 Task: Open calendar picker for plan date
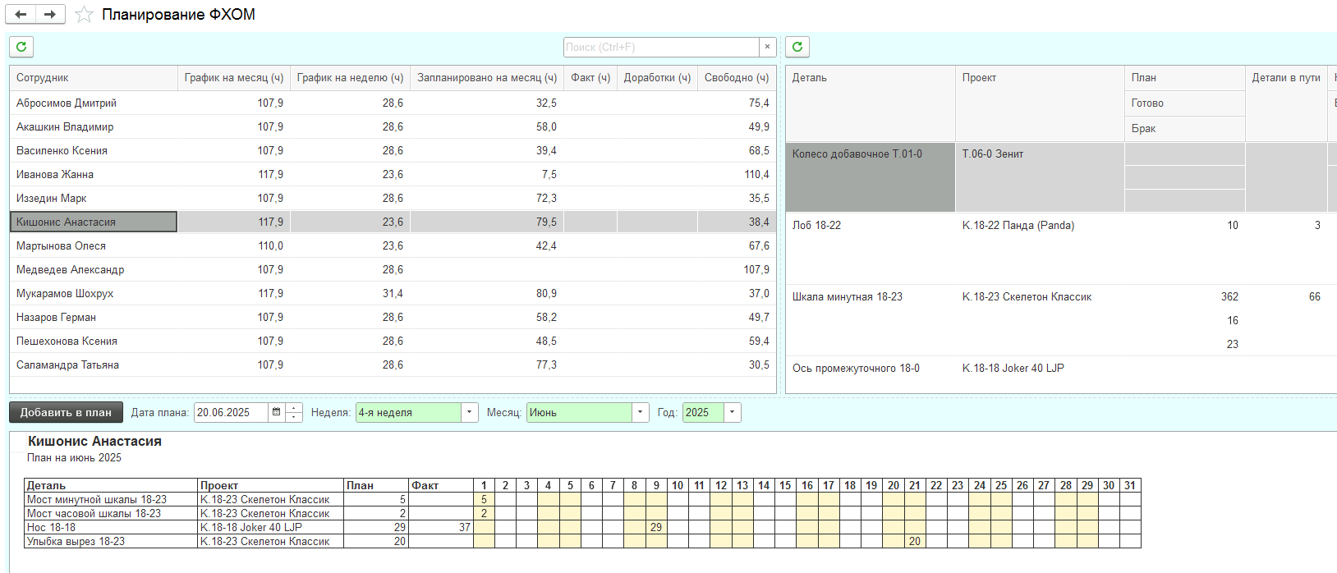[277, 412]
